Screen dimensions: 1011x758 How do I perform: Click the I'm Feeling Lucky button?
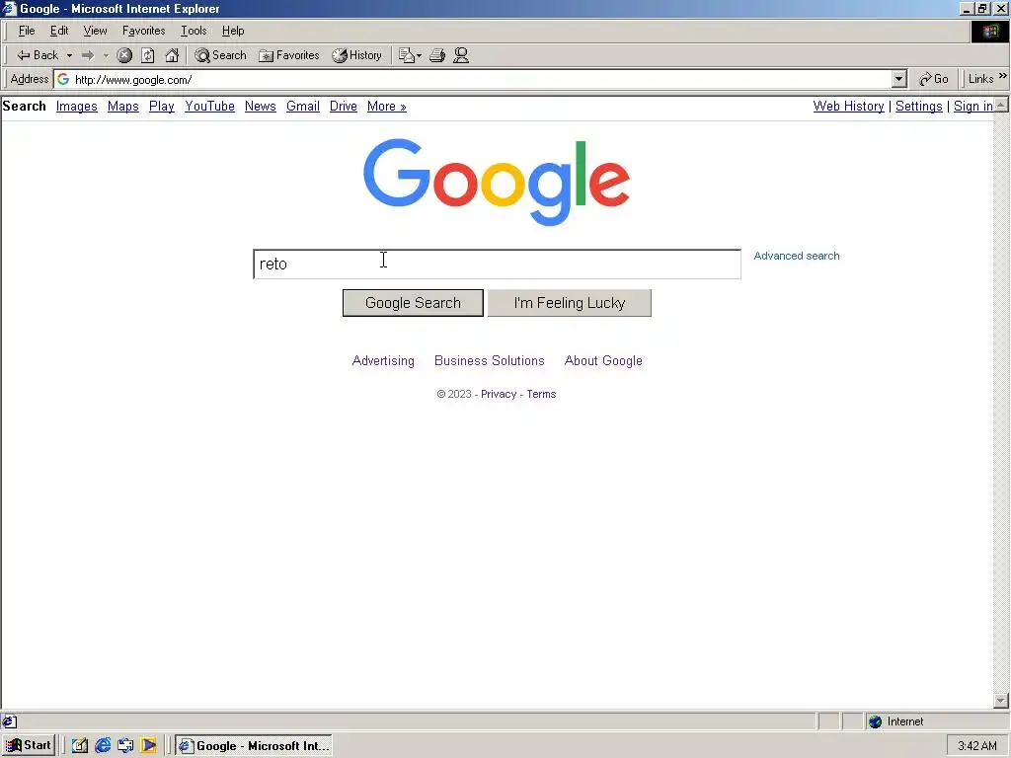coord(570,303)
